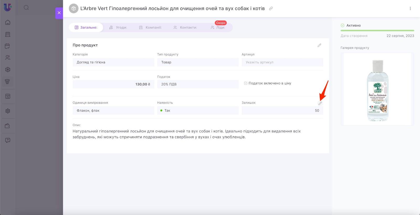Open the Наявність field Так
The height and width of the screenshot is (215, 420).
pos(198,111)
